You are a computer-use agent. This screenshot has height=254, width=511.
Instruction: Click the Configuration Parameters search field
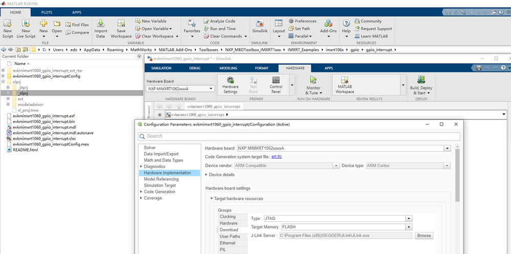point(299,136)
